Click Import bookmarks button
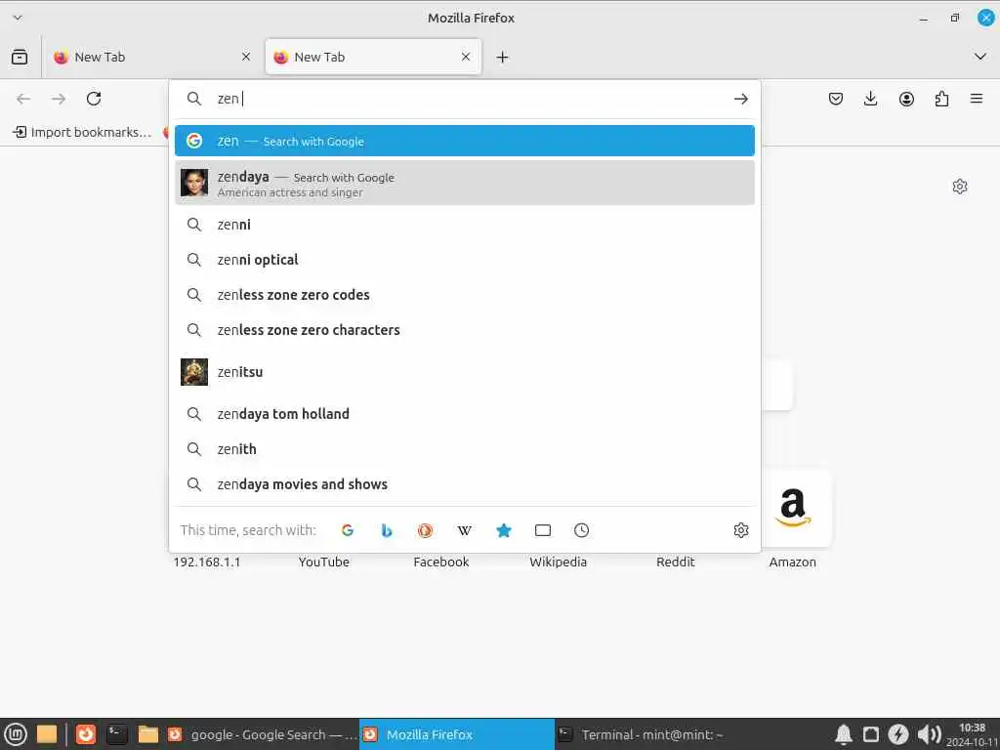 82,132
